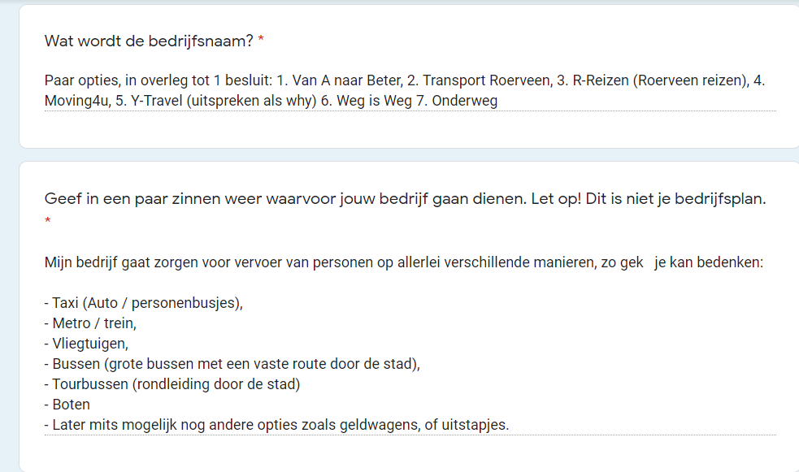799x472 pixels.
Task: Place cursor on the 'Taxi (Auto / personenbusjes)' line
Action: point(146,303)
